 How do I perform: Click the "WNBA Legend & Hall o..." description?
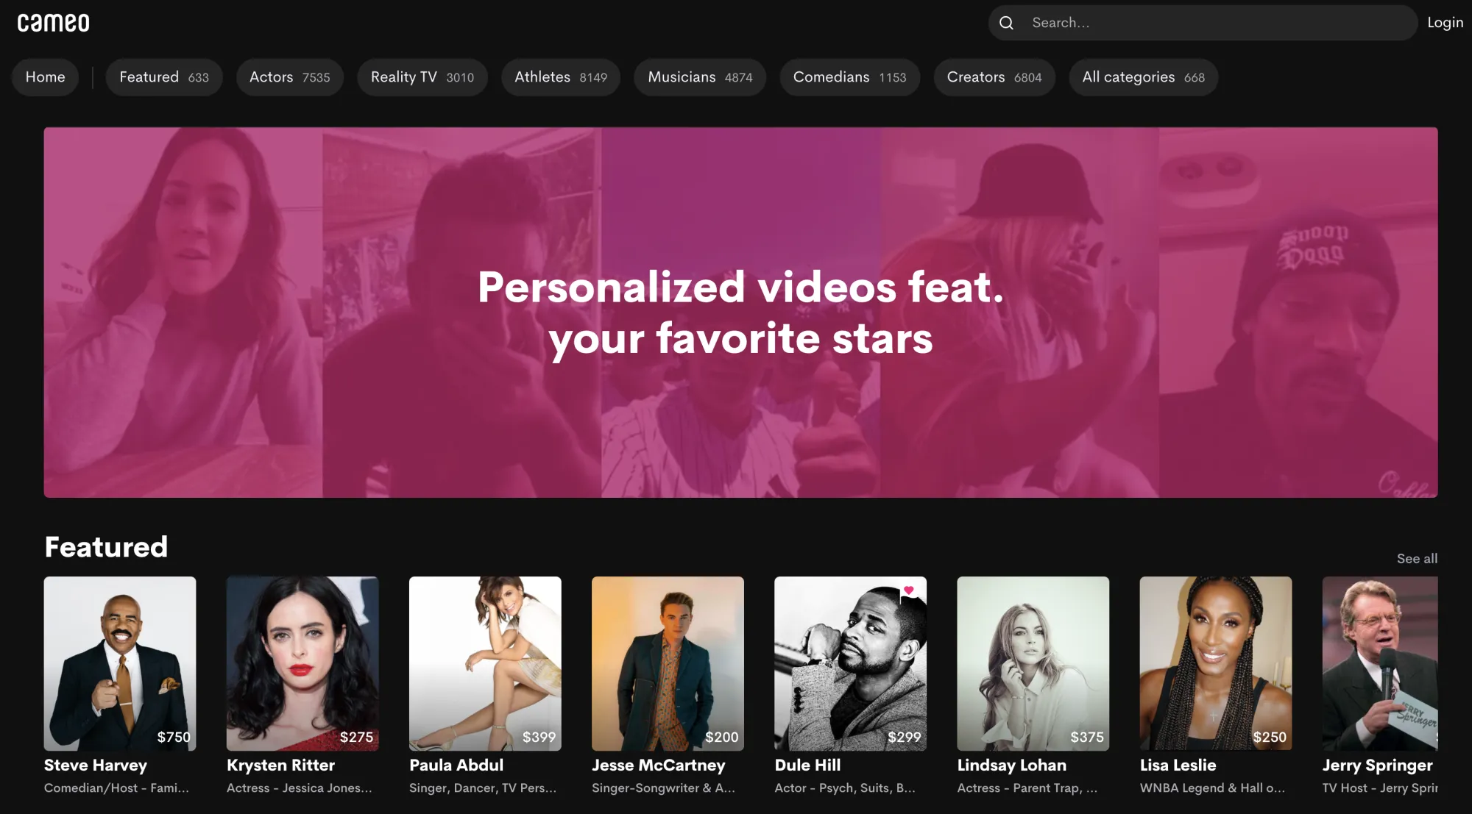1212,788
